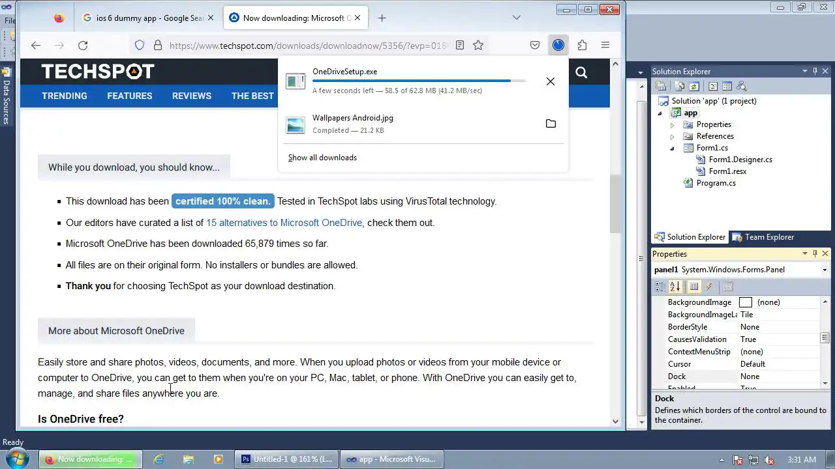The height and width of the screenshot is (469, 835).
Task: Open the Pocket save icon
Action: 535,45
